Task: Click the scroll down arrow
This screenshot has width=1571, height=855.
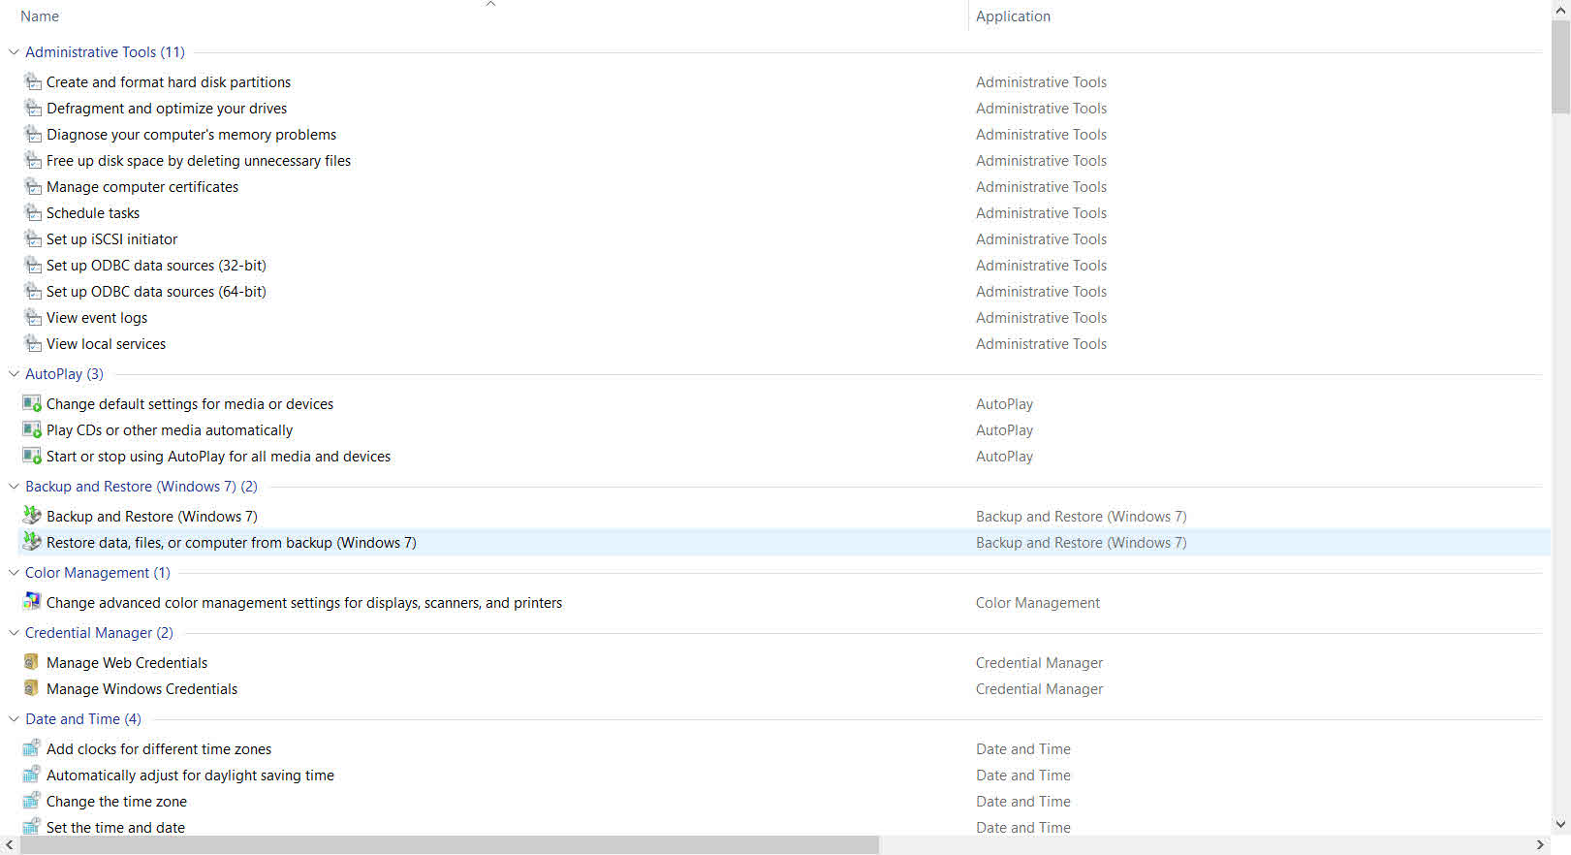Action: [x=1560, y=825]
